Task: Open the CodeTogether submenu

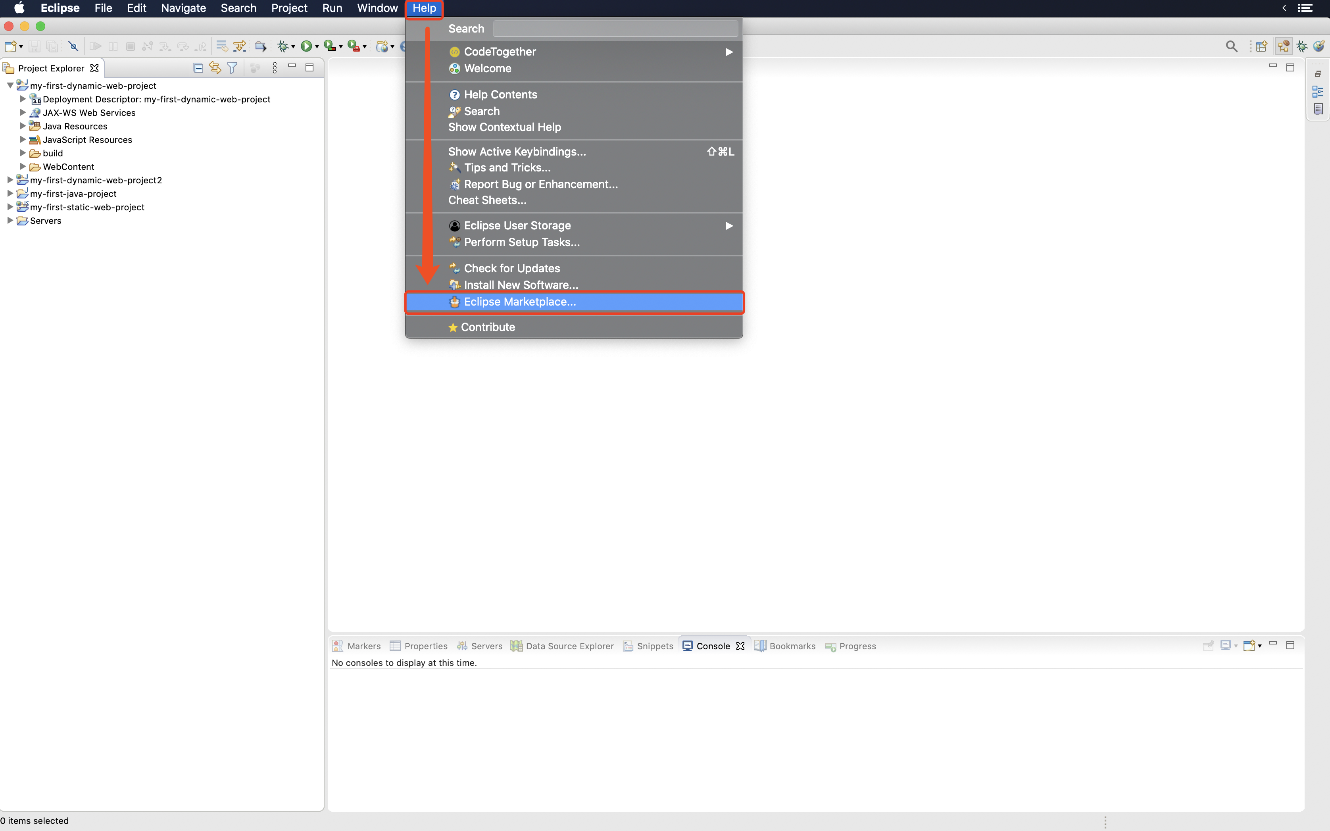Action: tap(574, 52)
